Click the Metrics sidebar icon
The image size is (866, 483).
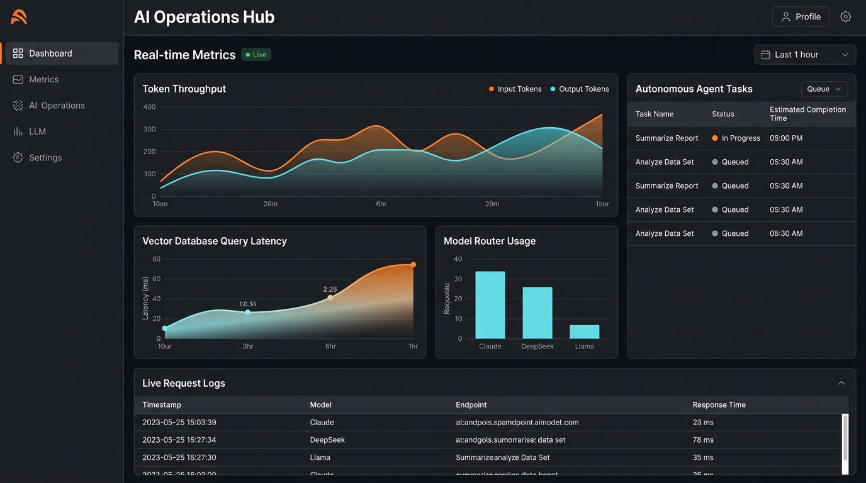(x=18, y=80)
